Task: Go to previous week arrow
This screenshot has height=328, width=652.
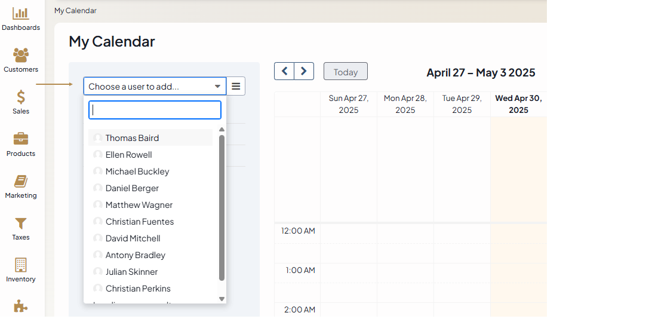Action: pyautogui.click(x=284, y=71)
